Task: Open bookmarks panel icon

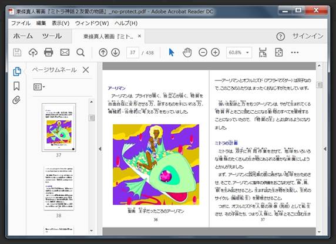Action: (x=16, y=86)
